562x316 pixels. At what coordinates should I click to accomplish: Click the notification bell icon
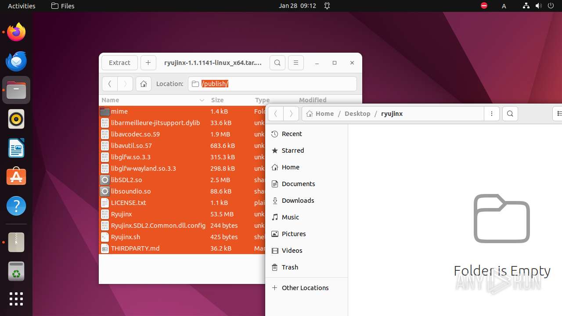click(327, 6)
